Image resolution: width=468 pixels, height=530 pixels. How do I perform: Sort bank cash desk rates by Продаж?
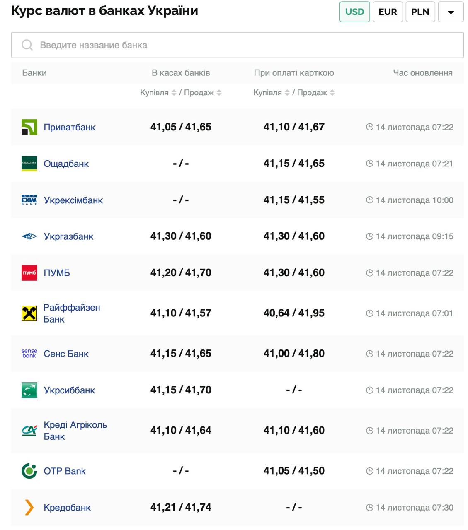pos(219,93)
